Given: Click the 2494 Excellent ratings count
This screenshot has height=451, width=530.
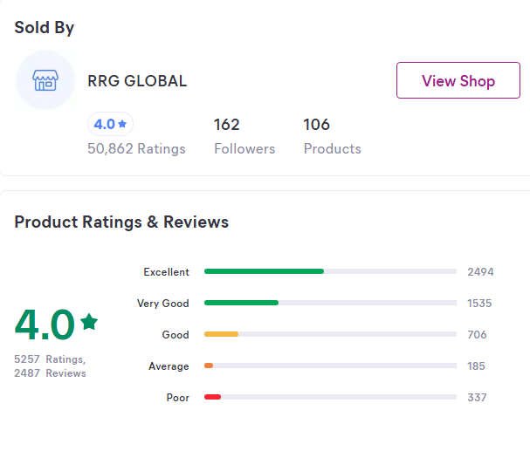Looking at the screenshot, I should pyautogui.click(x=480, y=272).
